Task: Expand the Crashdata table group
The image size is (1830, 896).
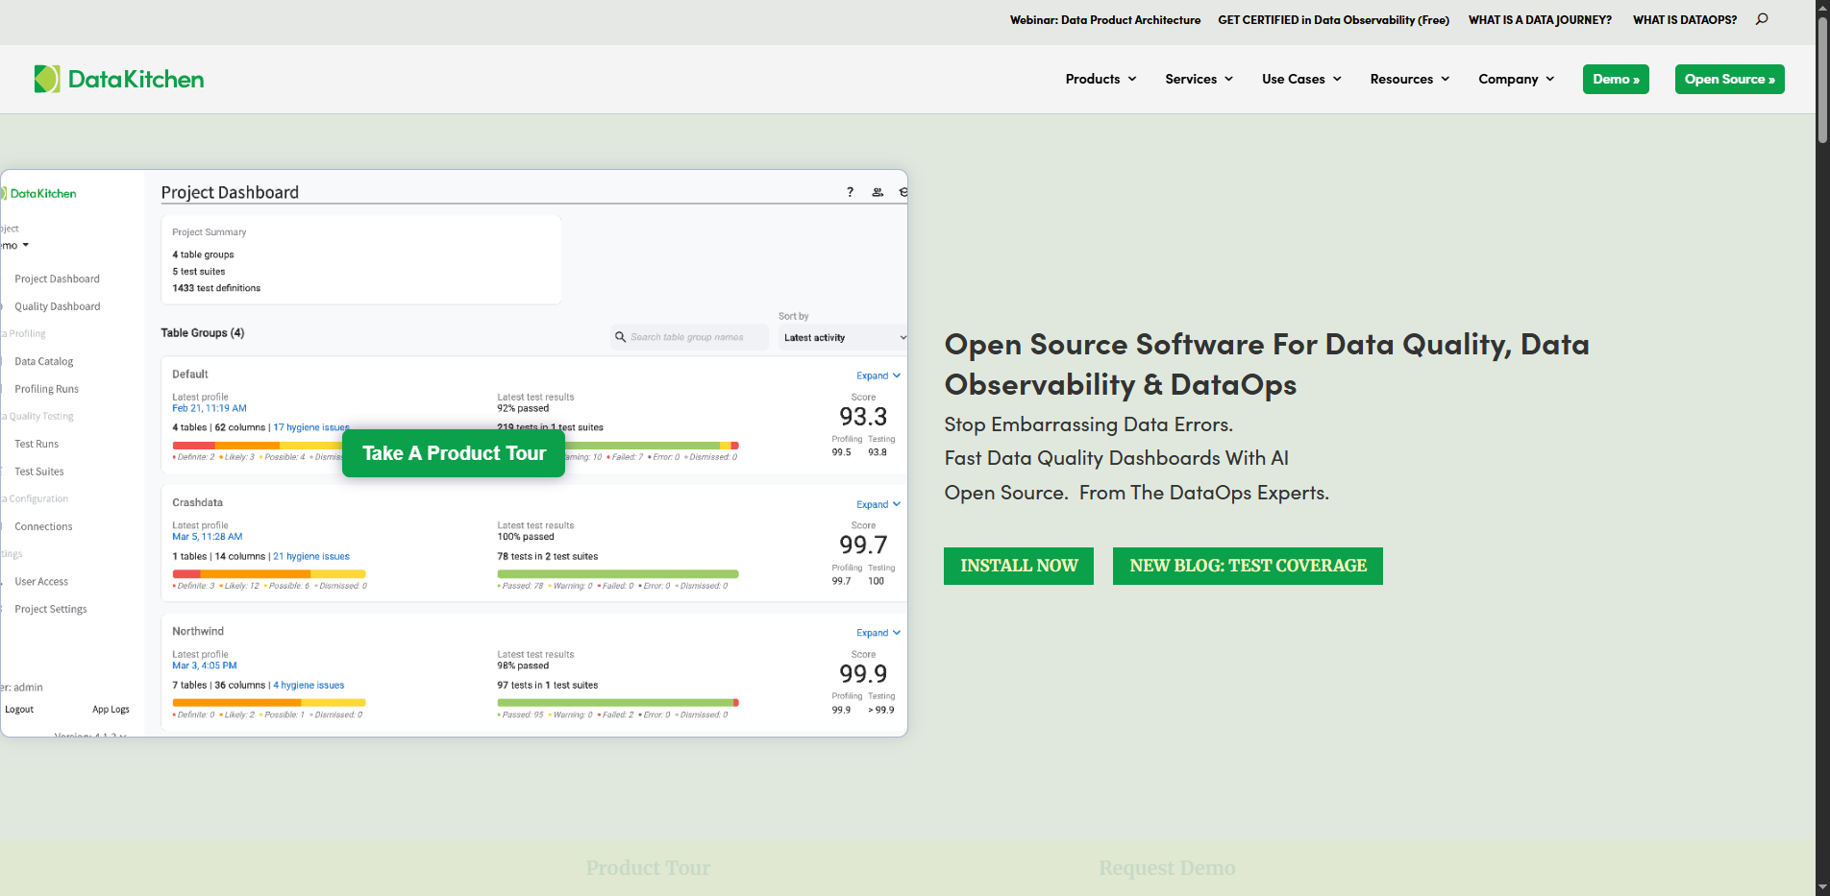Action: coord(878,504)
